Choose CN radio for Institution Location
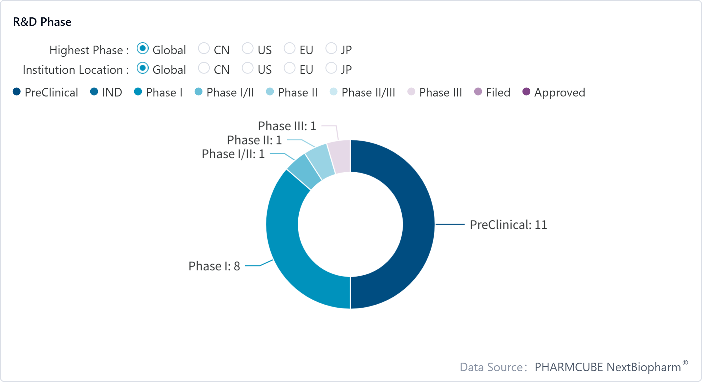 [204, 68]
